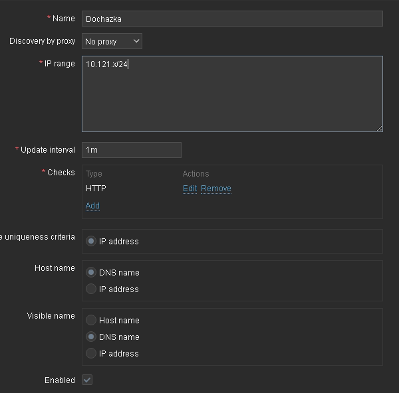Select DNS name for Visible name

click(x=91, y=337)
